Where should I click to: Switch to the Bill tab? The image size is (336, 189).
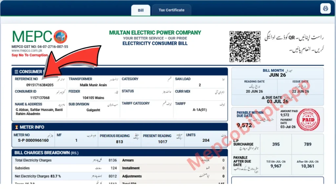click(140, 10)
